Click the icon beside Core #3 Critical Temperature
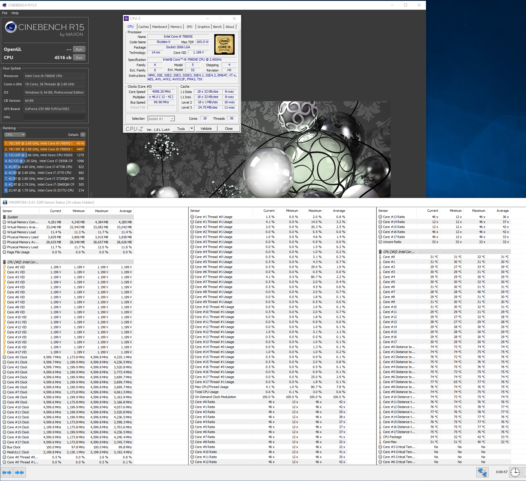Image resolution: width=526 pixels, height=481 pixels. (380, 447)
